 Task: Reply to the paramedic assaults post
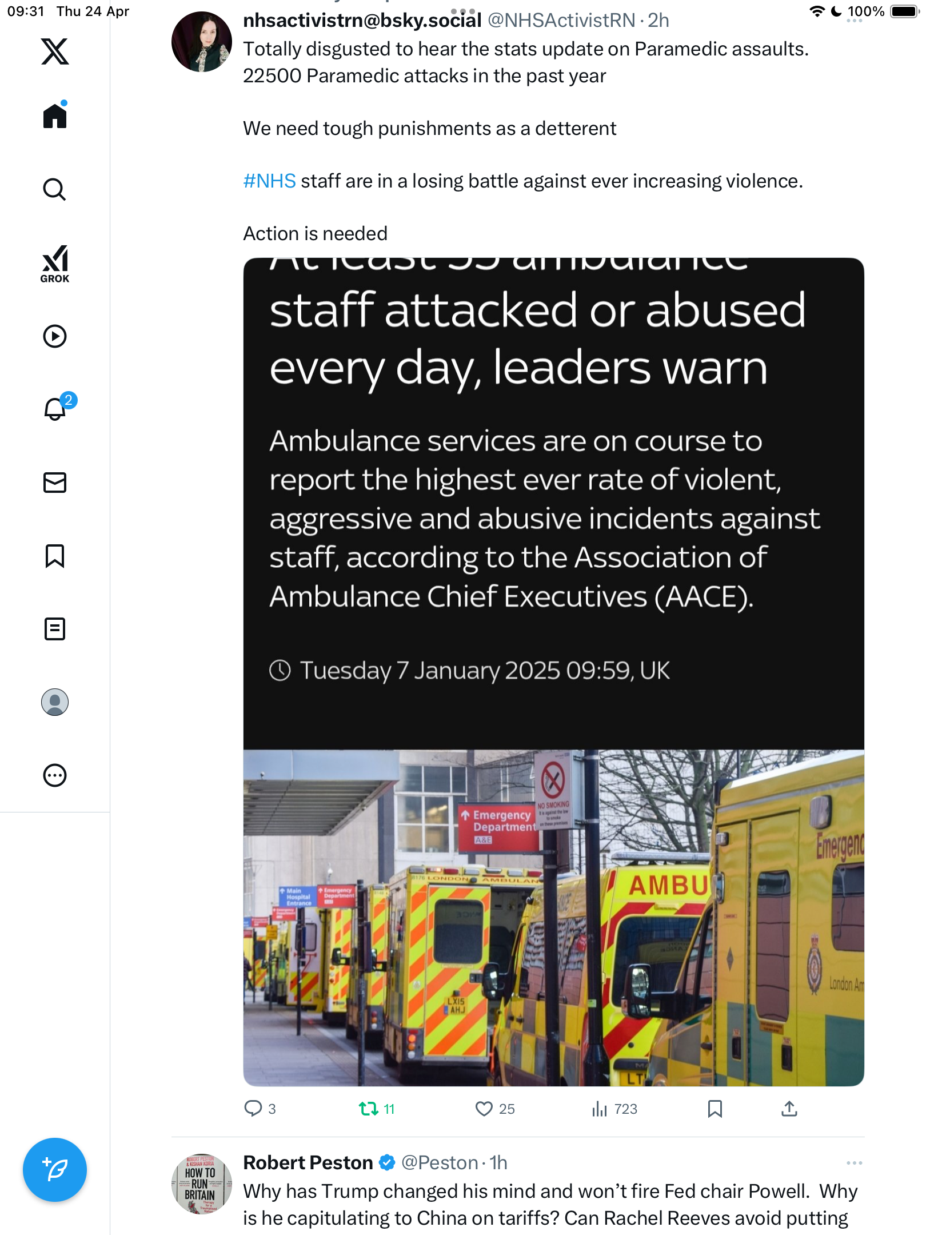click(x=260, y=1109)
